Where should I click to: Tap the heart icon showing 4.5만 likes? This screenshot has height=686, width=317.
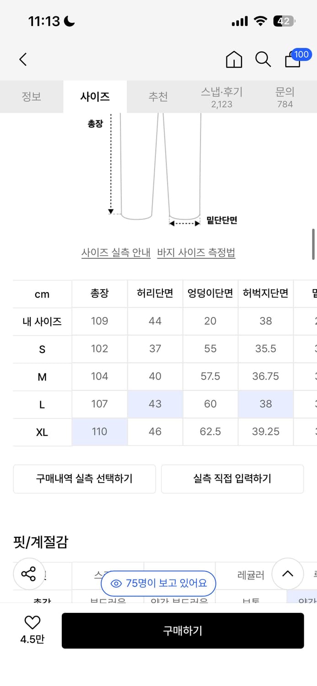[31, 624]
